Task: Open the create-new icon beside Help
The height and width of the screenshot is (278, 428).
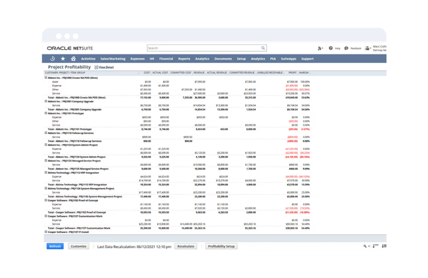Action: pyautogui.click(x=320, y=48)
